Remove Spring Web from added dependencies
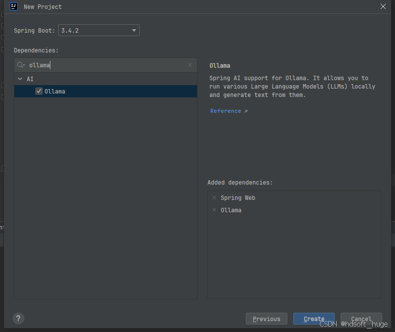 [x=214, y=197]
